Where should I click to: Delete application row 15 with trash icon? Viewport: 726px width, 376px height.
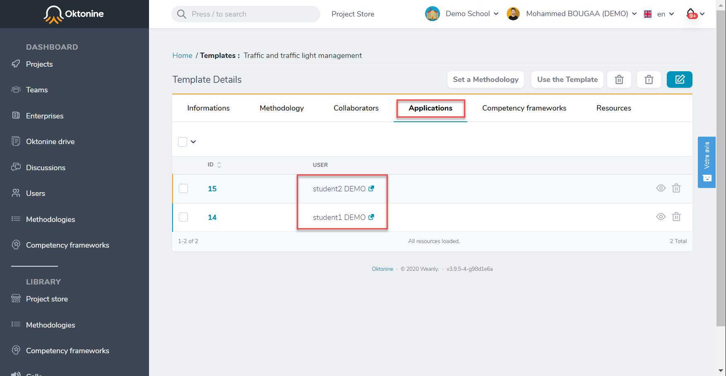click(676, 188)
